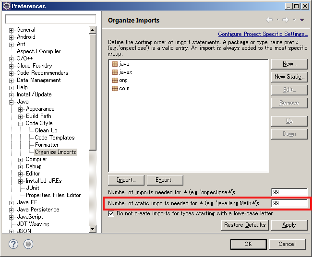The width and height of the screenshot is (312, 257).
Task: Select Properties Files Editor item
Action: click(53, 195)
